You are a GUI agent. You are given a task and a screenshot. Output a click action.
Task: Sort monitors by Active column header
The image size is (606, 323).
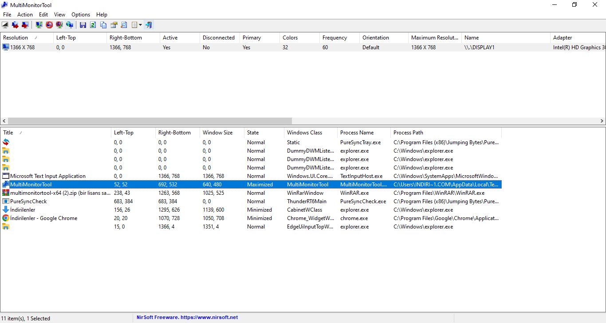180,38
